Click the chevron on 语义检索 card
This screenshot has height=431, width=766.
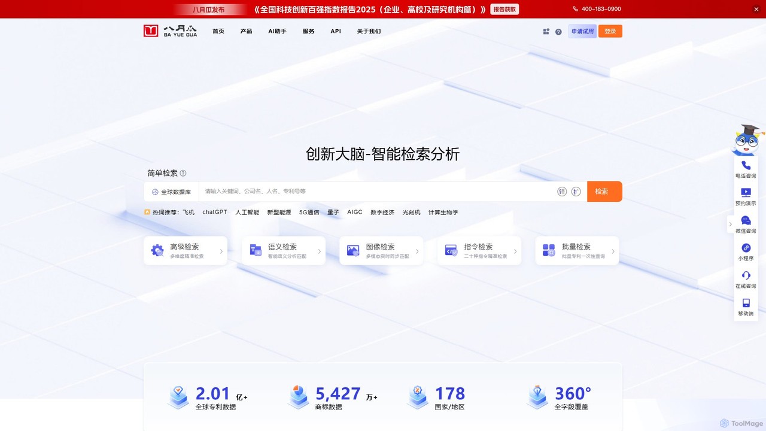[320, 251]
